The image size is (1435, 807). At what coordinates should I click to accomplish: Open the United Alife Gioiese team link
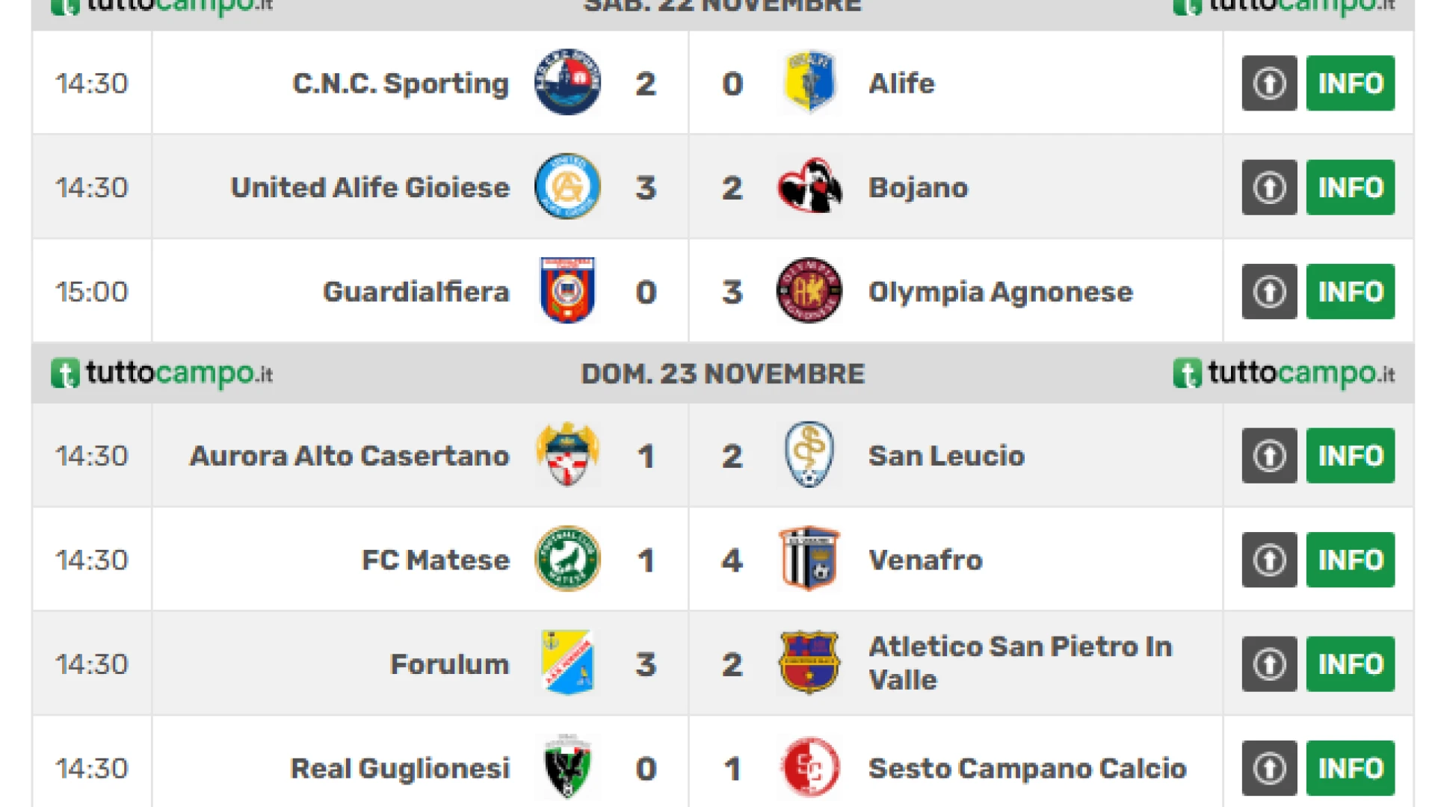coord(370,188)
